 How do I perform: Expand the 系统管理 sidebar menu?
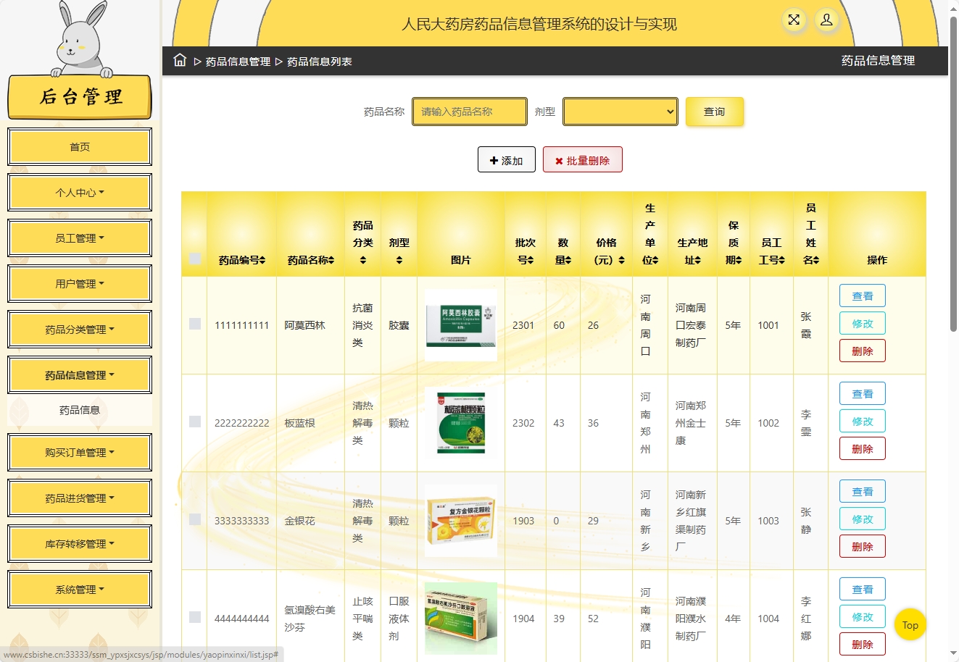79,589
